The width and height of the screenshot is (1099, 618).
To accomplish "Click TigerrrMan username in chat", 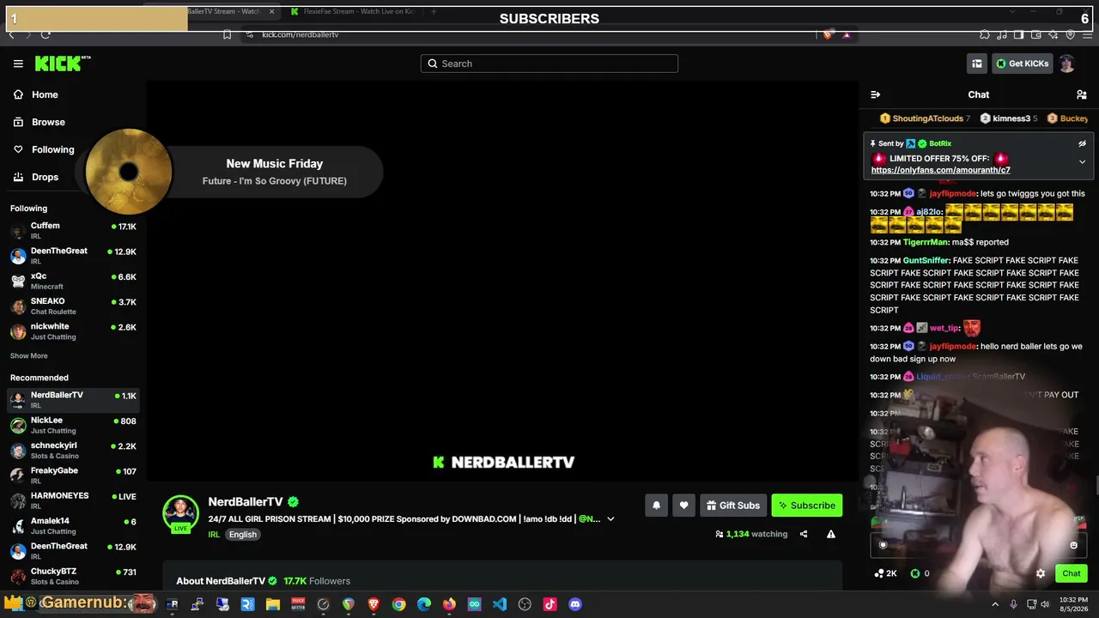I will [x=926, y=242].
